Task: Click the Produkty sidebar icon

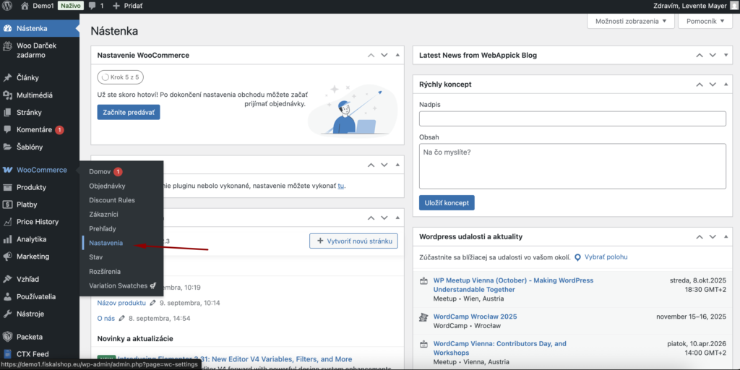Action: pos(7,188)
